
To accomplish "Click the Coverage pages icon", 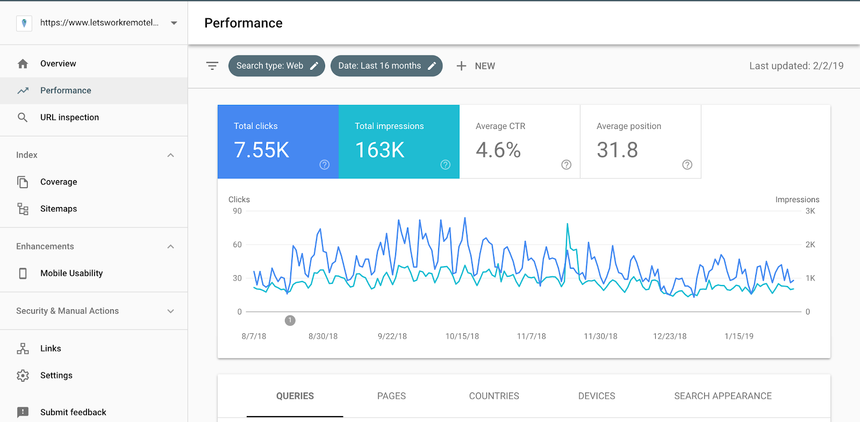I will tap(23, 182).
